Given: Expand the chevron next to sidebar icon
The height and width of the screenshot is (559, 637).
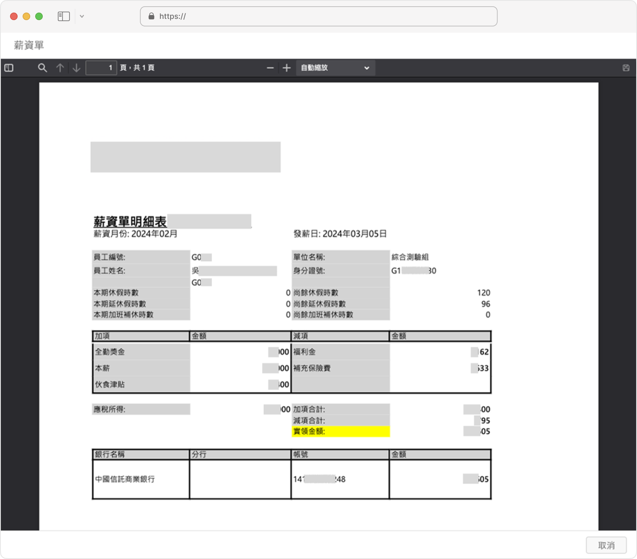Looking at the screenshot, I should click(82, 16).
